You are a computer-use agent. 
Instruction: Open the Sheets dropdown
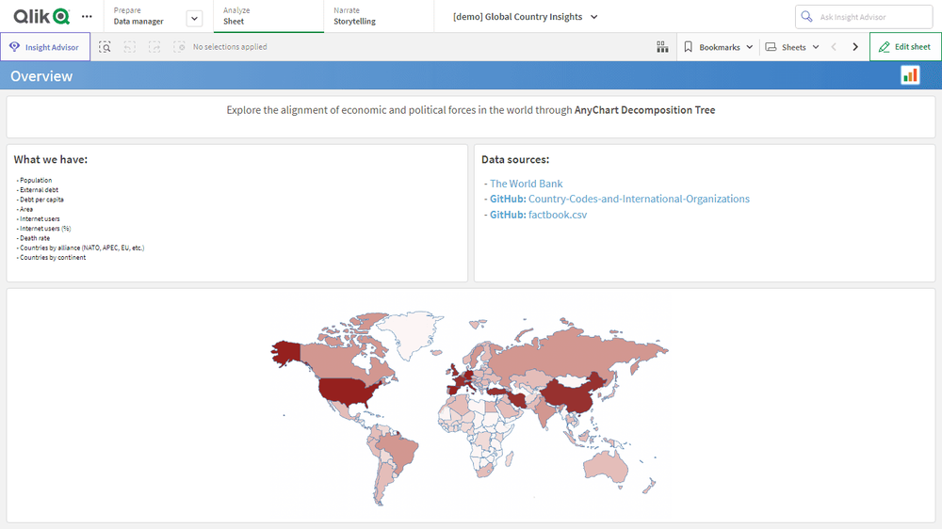(x=791, y=47)
